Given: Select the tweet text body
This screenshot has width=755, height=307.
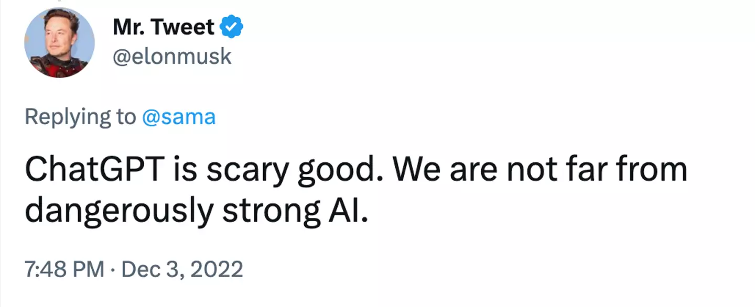Looking at the screenshot, I should pyautogui.click(x=357, y=189).
